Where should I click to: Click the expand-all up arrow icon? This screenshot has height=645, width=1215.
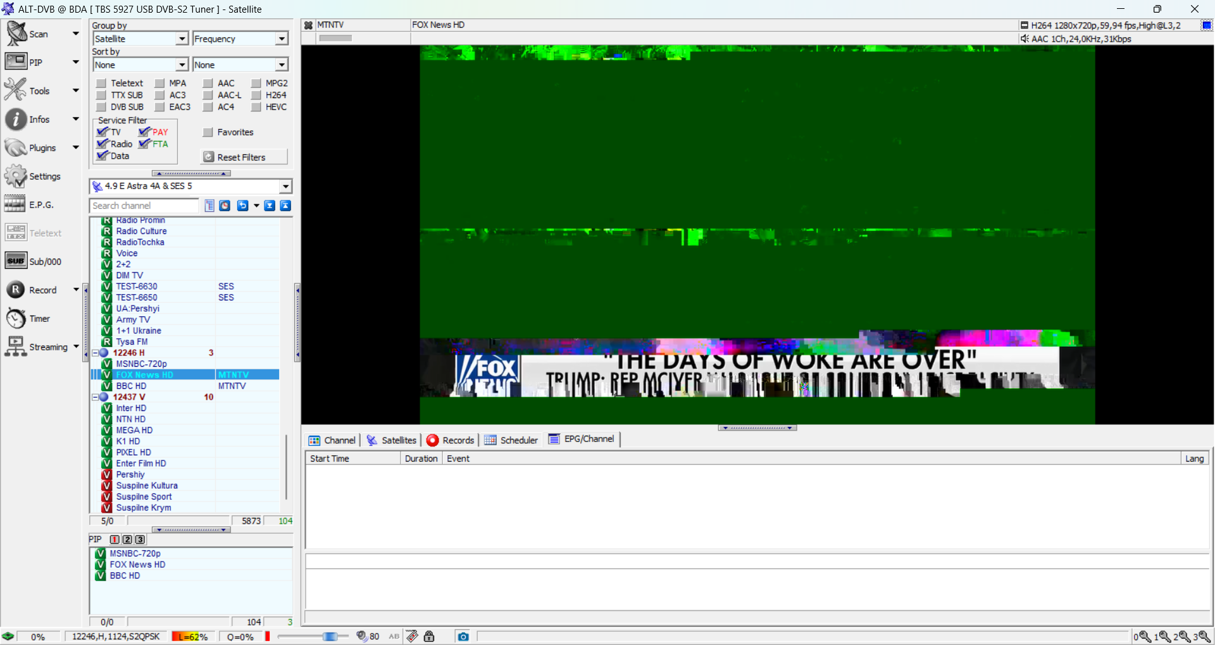click(285, 206)
